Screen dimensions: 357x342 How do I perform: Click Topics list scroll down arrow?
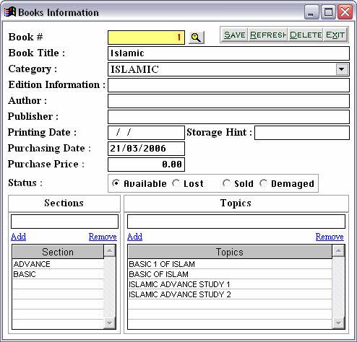tap(338, 323)
